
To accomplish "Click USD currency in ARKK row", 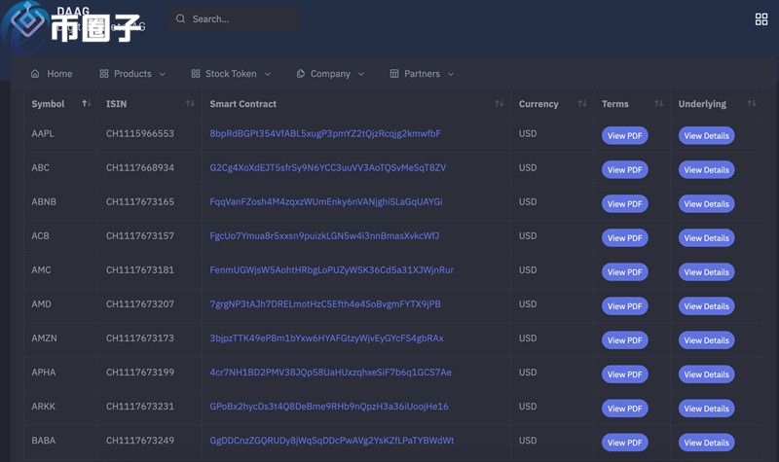I will click(x=528, y=407).
